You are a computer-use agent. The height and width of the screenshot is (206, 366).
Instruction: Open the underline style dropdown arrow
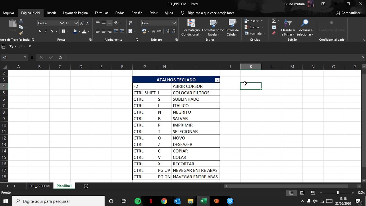click(56, 31)
